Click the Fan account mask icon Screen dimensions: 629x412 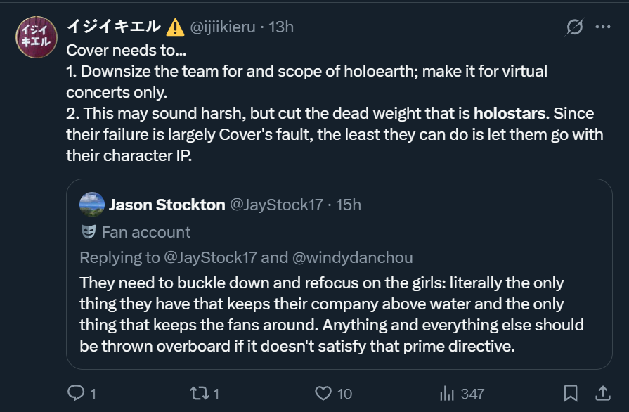pos(89,231)
